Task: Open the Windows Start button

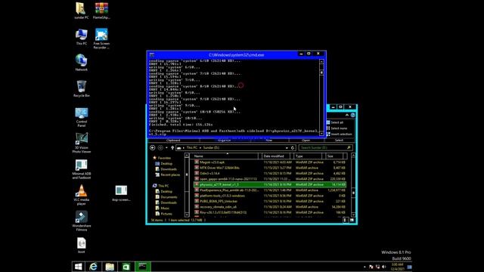Action: [78, 267]
